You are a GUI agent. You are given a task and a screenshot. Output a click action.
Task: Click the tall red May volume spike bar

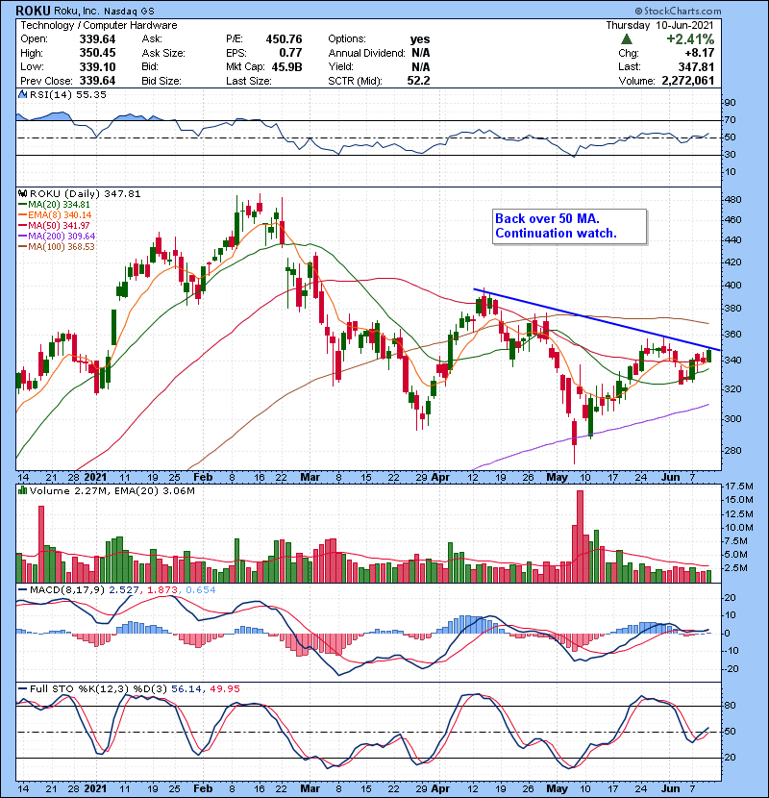(581, 536)
